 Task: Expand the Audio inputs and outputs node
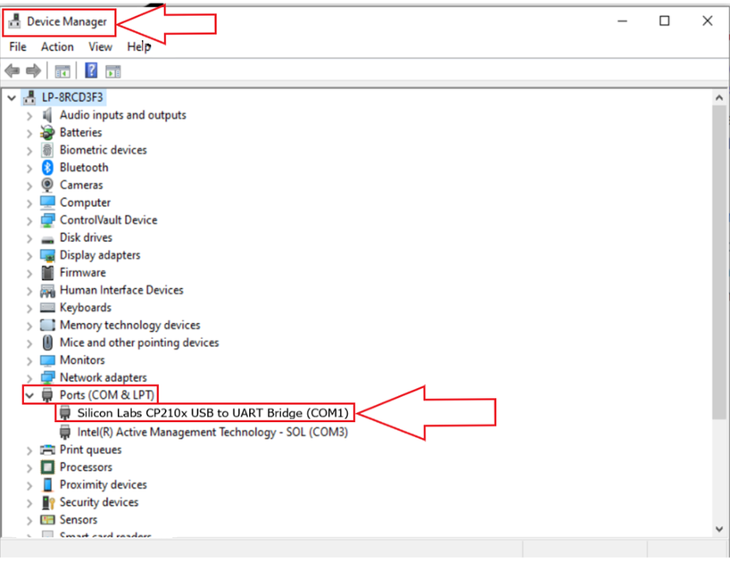29,116
